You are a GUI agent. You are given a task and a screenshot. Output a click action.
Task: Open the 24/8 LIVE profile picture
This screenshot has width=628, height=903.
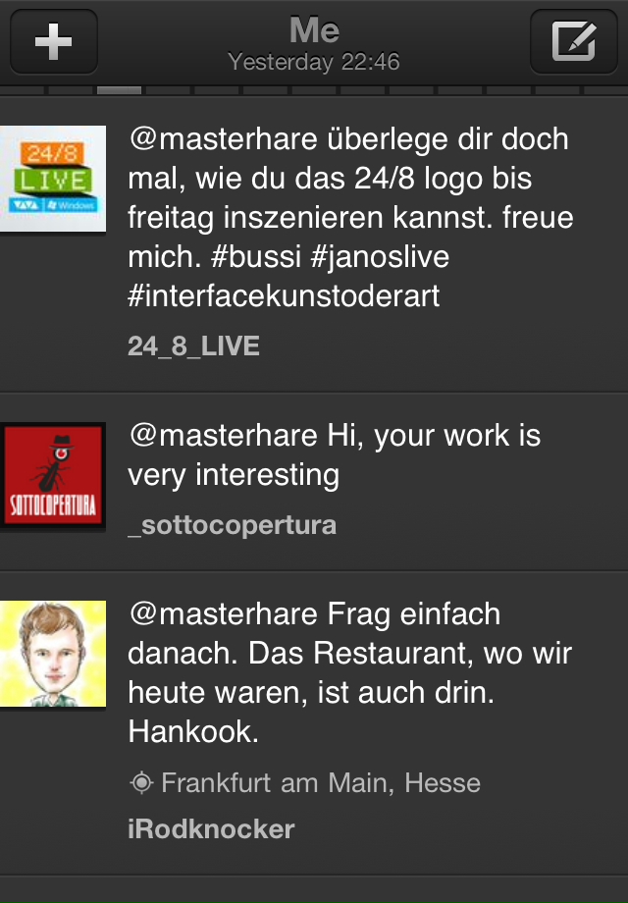(x=53, y=179)
